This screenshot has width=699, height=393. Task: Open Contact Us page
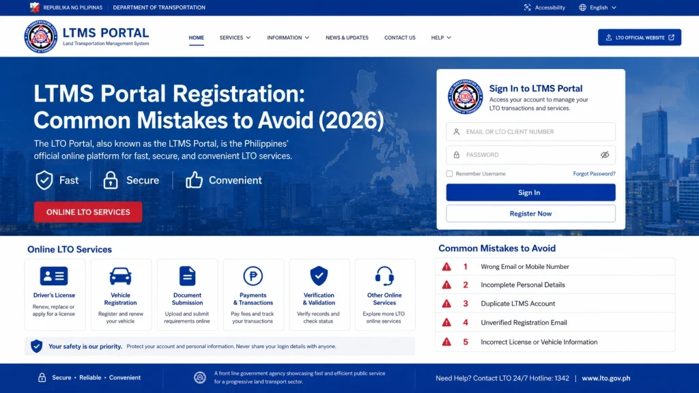[400, 38]
